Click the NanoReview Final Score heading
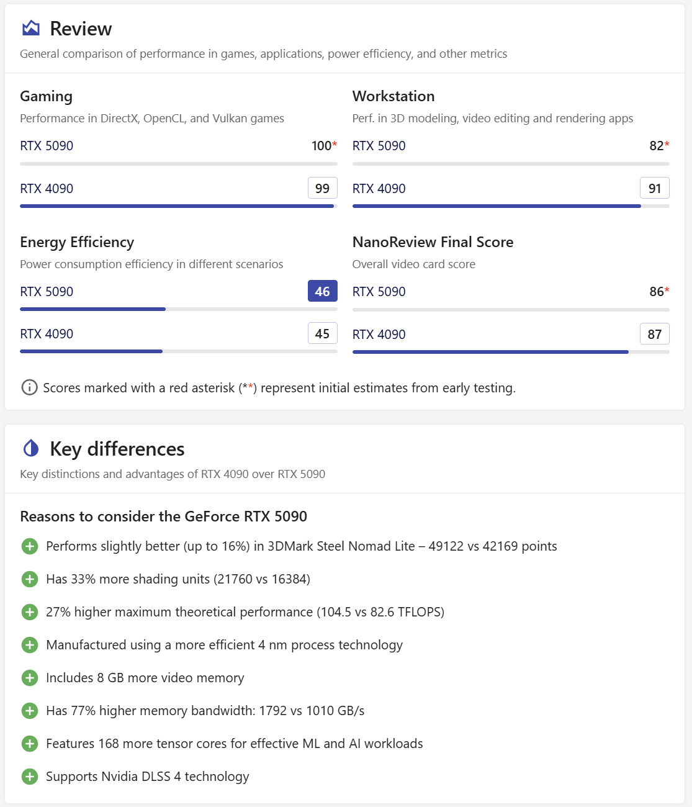Viewport: 692px width, 807px height. click(433, 242)
